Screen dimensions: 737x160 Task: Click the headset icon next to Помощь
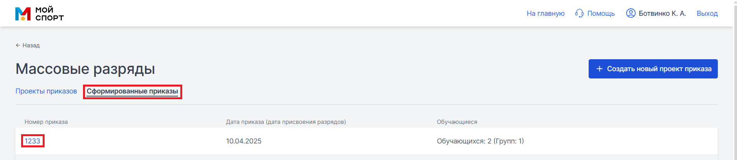[x=579, y=13]
